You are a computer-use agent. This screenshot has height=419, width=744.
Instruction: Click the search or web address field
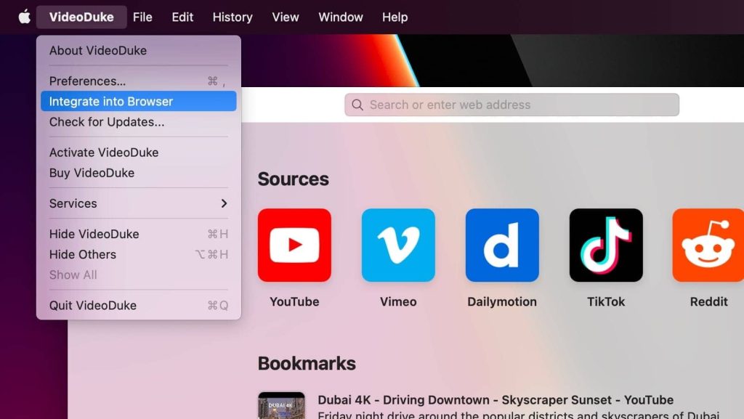pos(511,105)
